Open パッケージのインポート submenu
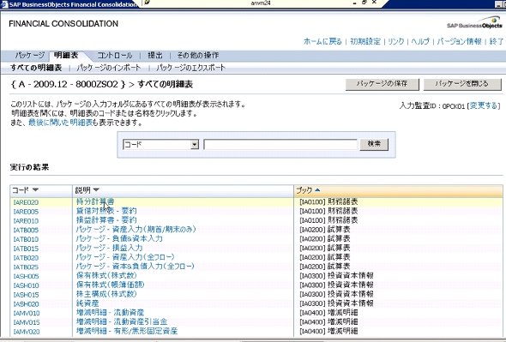The height and width of the screenshot is (342, 506). [109, 68]
